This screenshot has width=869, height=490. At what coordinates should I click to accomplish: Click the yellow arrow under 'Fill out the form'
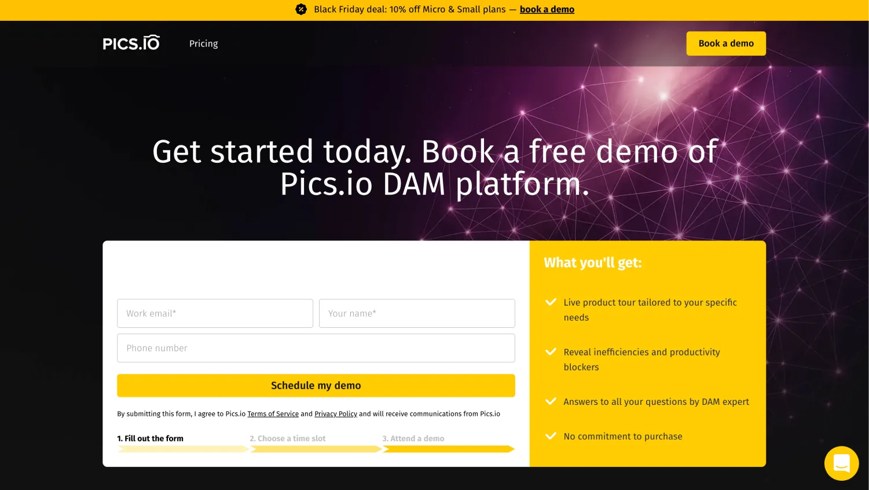(x=182, y=449)
